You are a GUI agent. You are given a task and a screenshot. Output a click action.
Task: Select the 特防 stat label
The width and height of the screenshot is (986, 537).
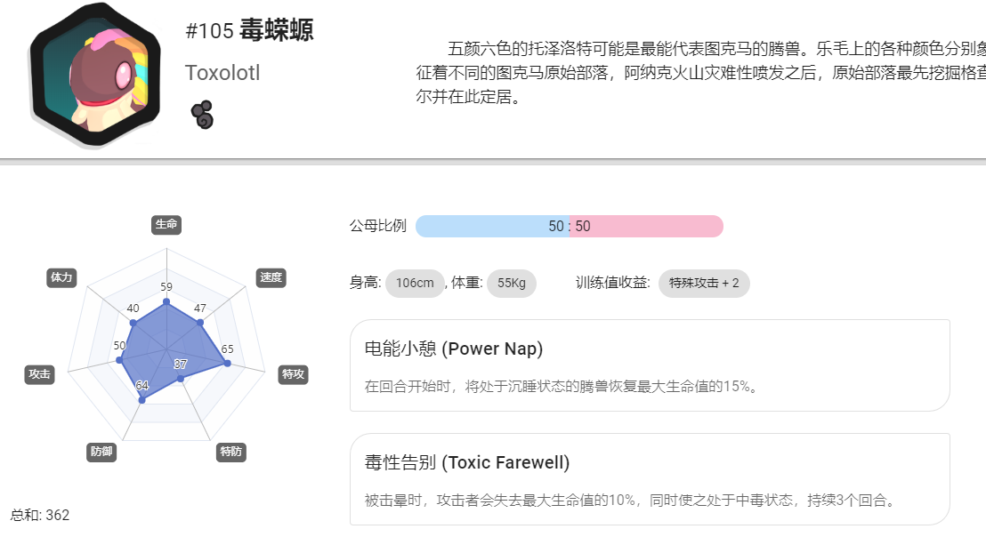click(230, 452)
